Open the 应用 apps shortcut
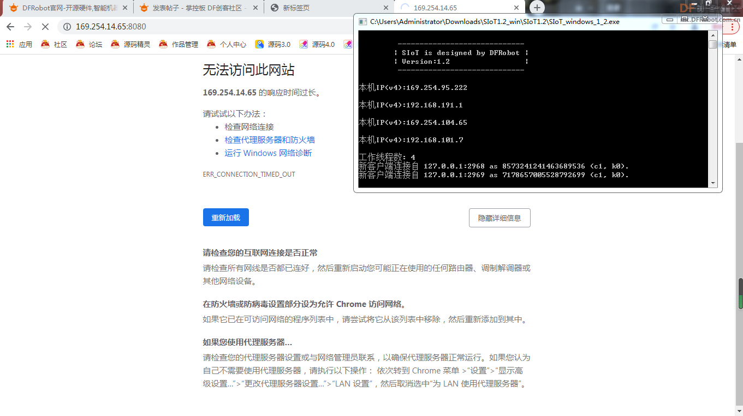 coord(19,45)
